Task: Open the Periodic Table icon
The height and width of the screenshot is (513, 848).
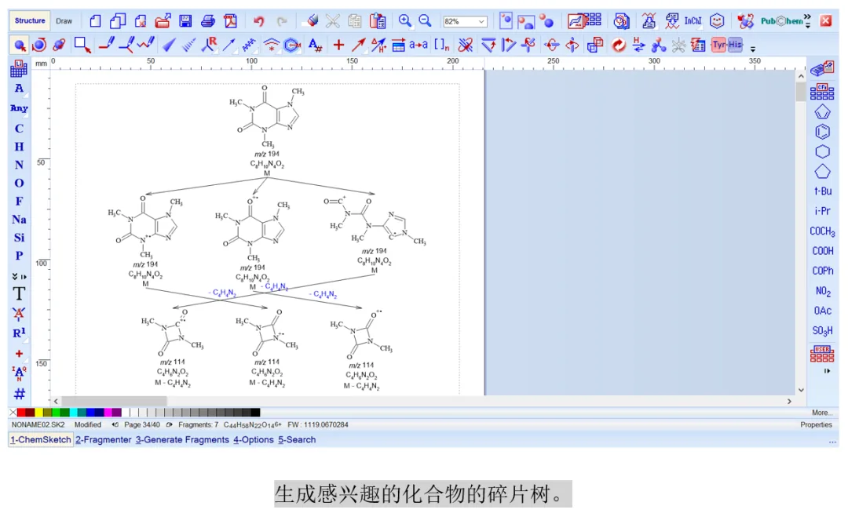Action: click(19, 68)
